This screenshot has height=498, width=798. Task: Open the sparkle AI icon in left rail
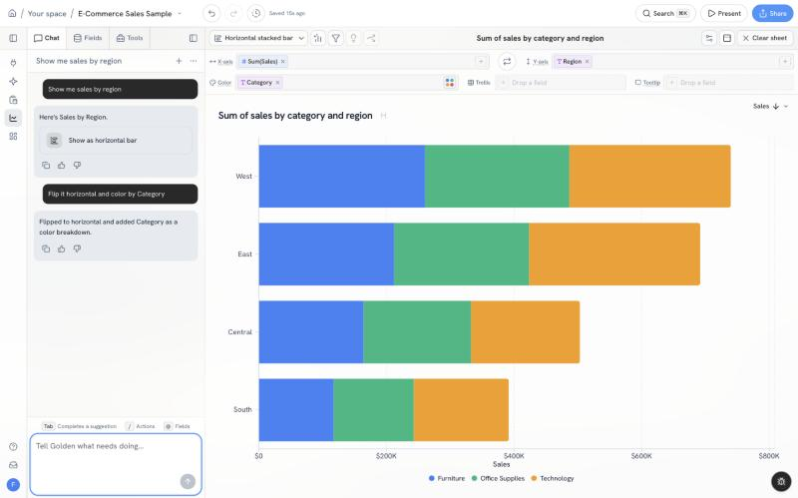coord(13,82)
